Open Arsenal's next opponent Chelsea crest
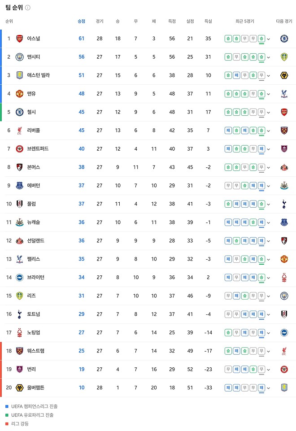The image size is (296, 431). tap(284, 39)
